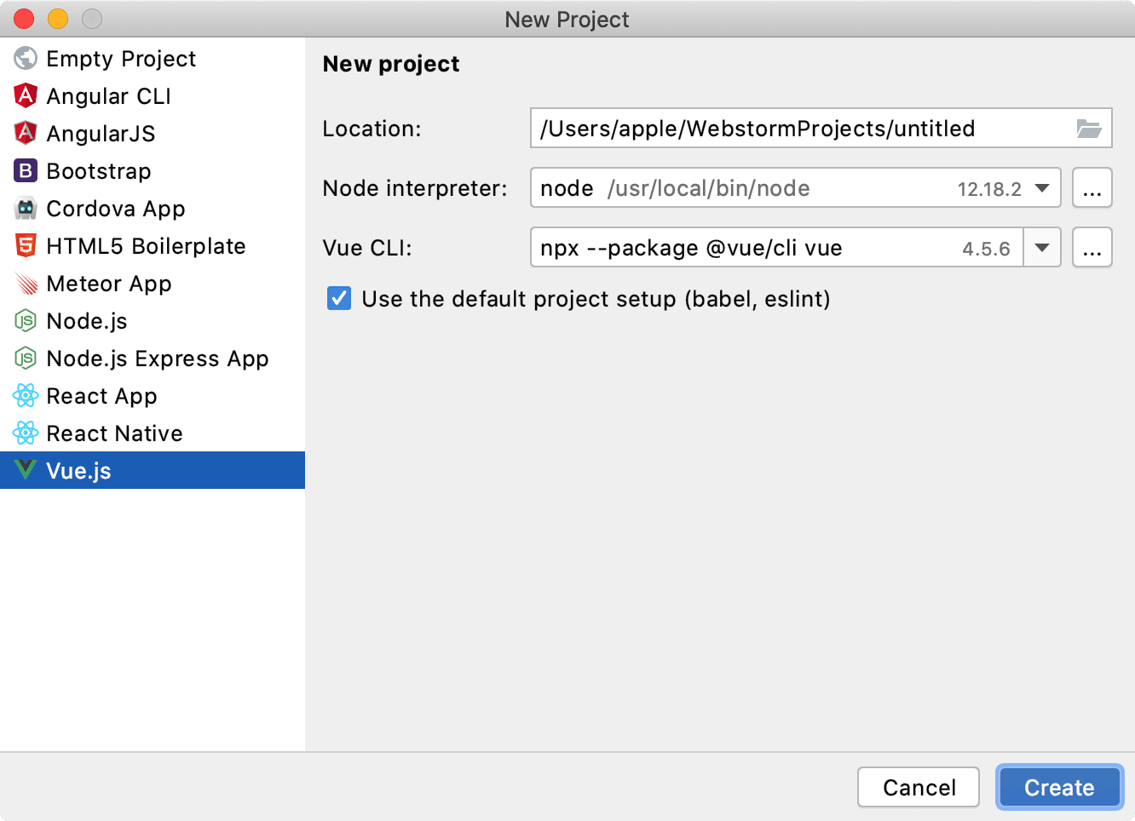The height and width of the screenshot is (821, 1135).
Task: Open folder browser for project location
Action: [1088, 129]
